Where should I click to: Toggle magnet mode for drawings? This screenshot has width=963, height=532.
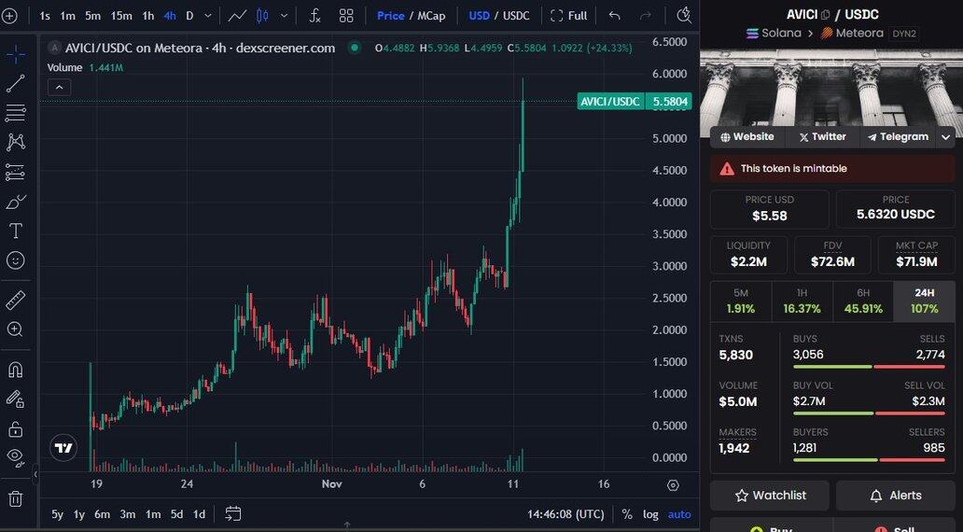pyautogui.click(x=16, y=369)
